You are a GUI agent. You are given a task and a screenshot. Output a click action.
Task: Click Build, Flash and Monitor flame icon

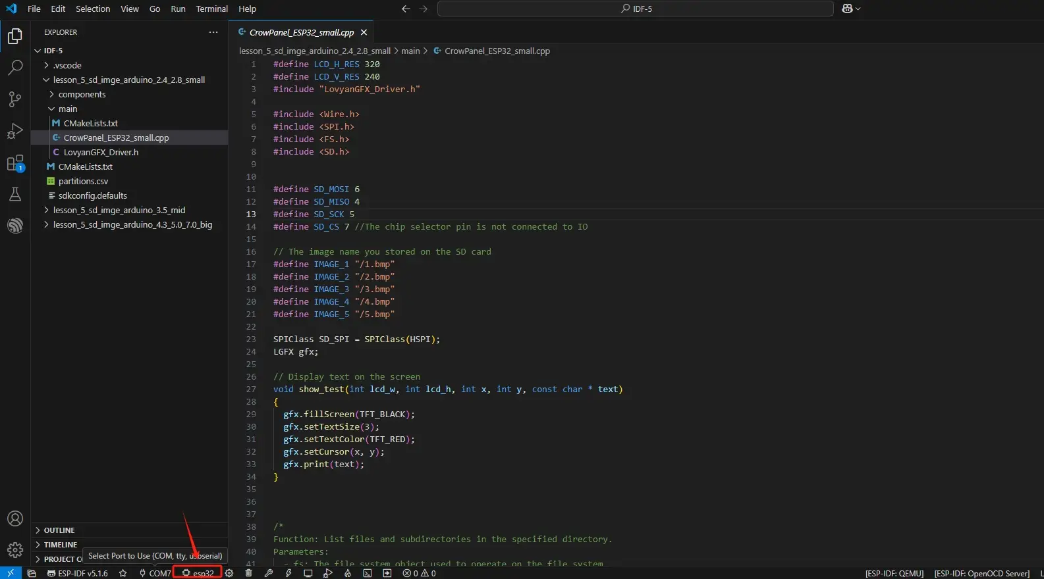pyautogui.click(x=348, y=573)
